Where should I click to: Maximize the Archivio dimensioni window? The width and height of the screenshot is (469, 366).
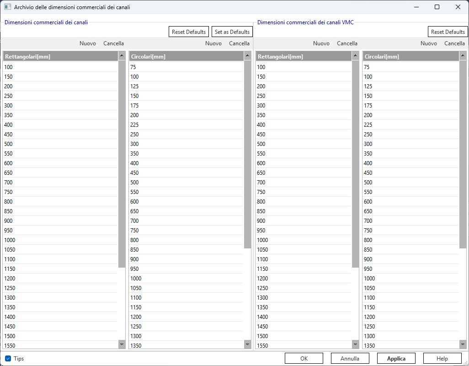coord(437,7)
